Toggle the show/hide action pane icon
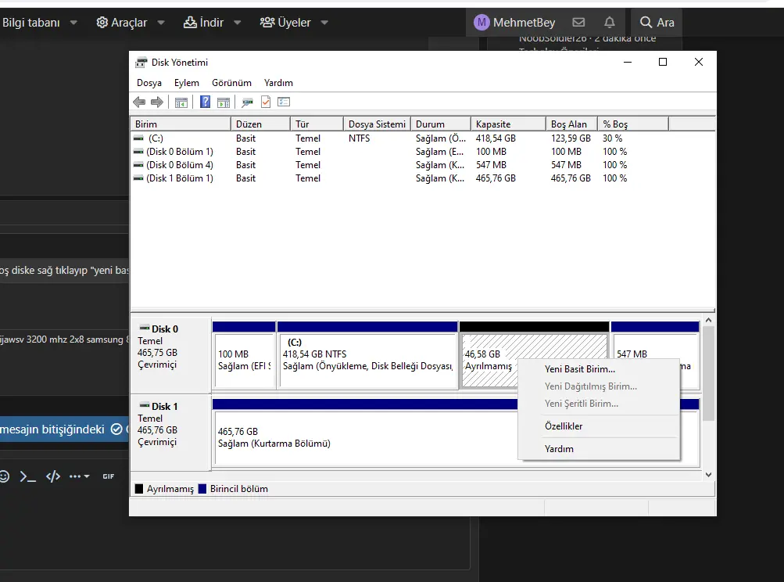This screenshot has width=784, height=582. [x=224, y=102]
